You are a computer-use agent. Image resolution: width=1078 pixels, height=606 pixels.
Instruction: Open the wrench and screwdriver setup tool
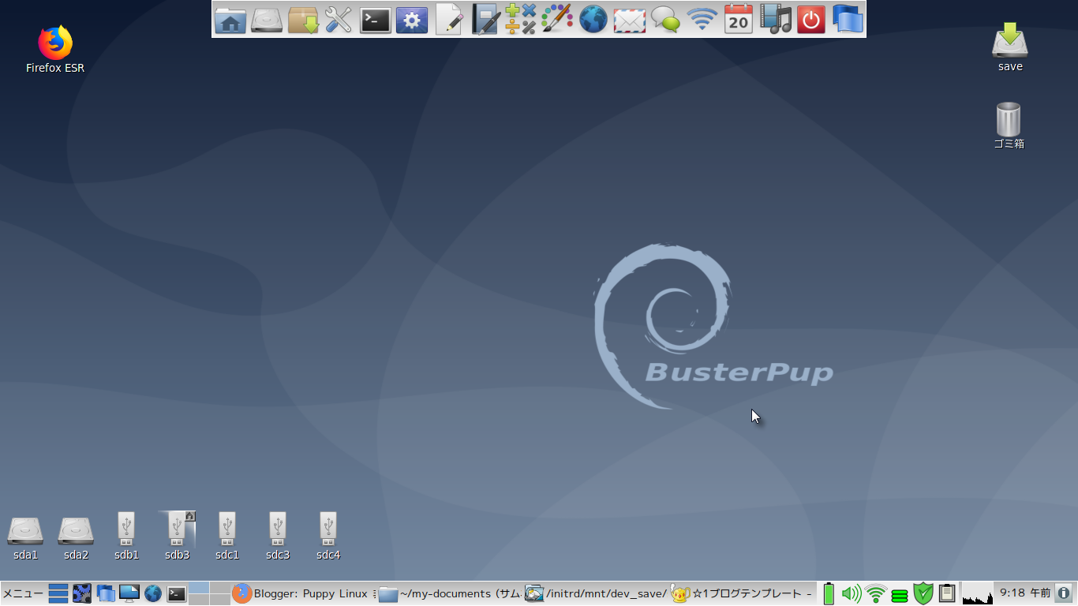point(339,20)
